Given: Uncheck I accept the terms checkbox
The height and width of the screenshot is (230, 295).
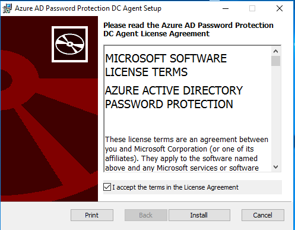Looking at the screenshot, I should (107, 187).
